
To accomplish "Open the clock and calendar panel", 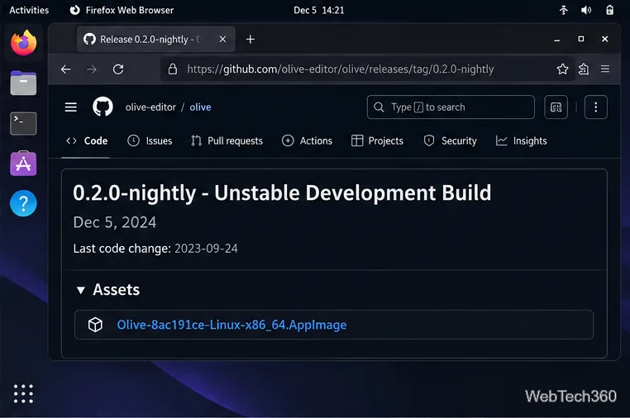I will [x=318, y=10].
